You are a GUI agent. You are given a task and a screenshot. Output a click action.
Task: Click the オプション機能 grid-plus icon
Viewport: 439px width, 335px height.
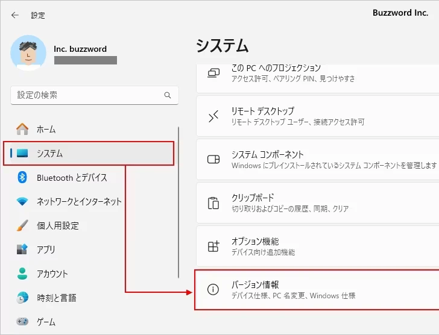(x=213, y=246)
